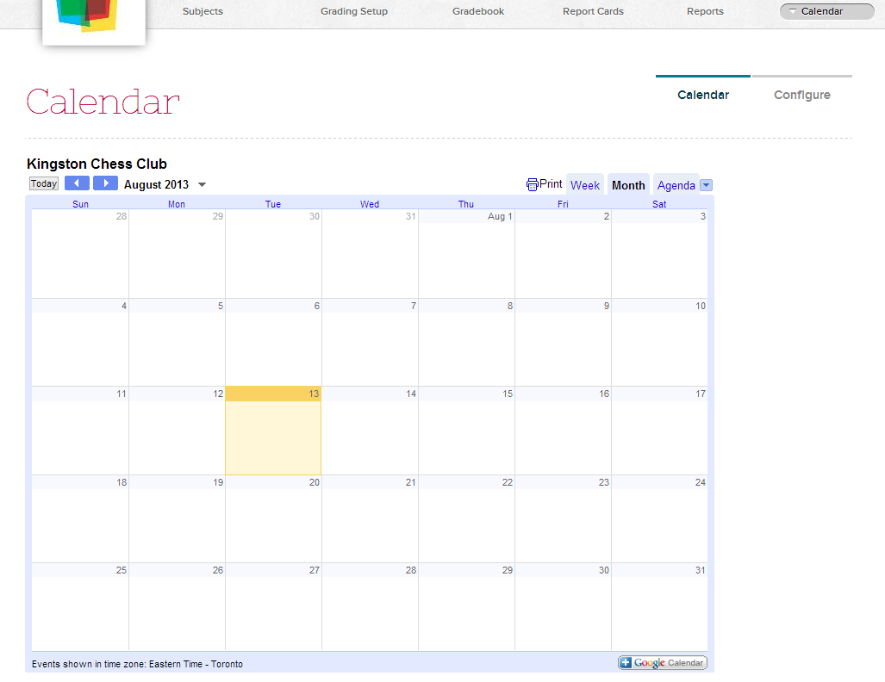Go to Grading Setup
This screenshot has width=885, height=682.
pyautogui.click(x=353, y=11)
